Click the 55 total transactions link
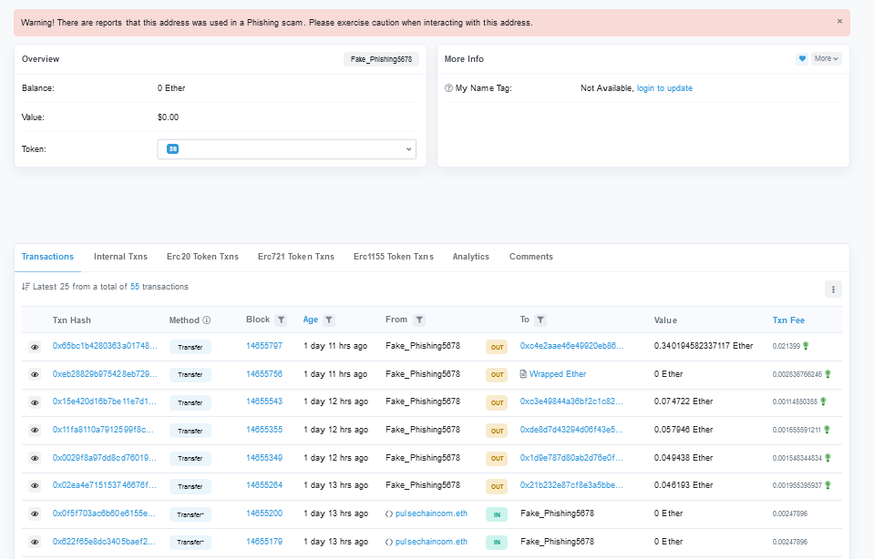Image resolution: width=874 pixels, height=559 pixels. point(135,287)
